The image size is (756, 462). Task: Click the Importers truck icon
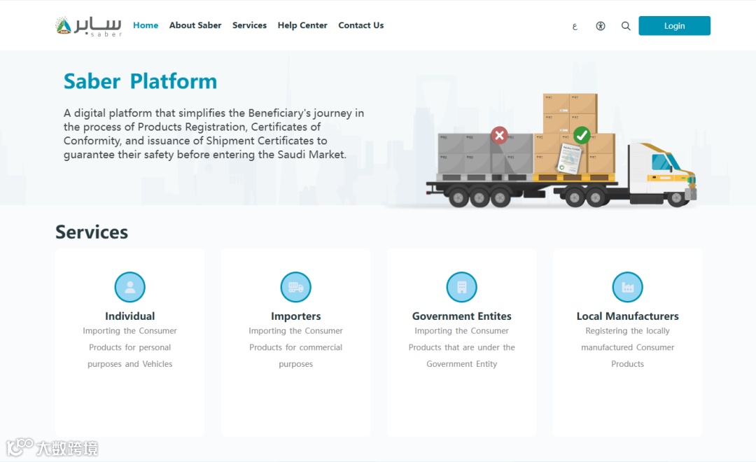point(295,287)
